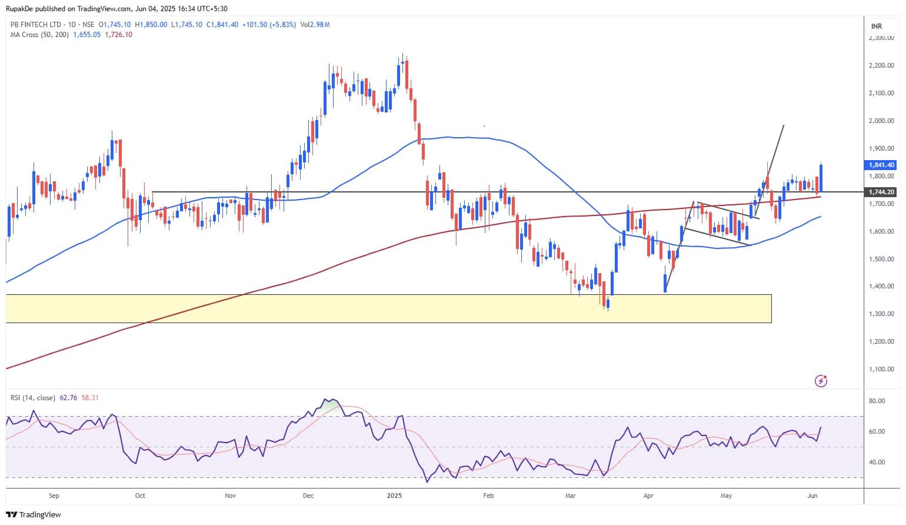This screenshot has height=525, width=906.
Task: Click the 80.00 RSI scale label
Action: (877, 401)
